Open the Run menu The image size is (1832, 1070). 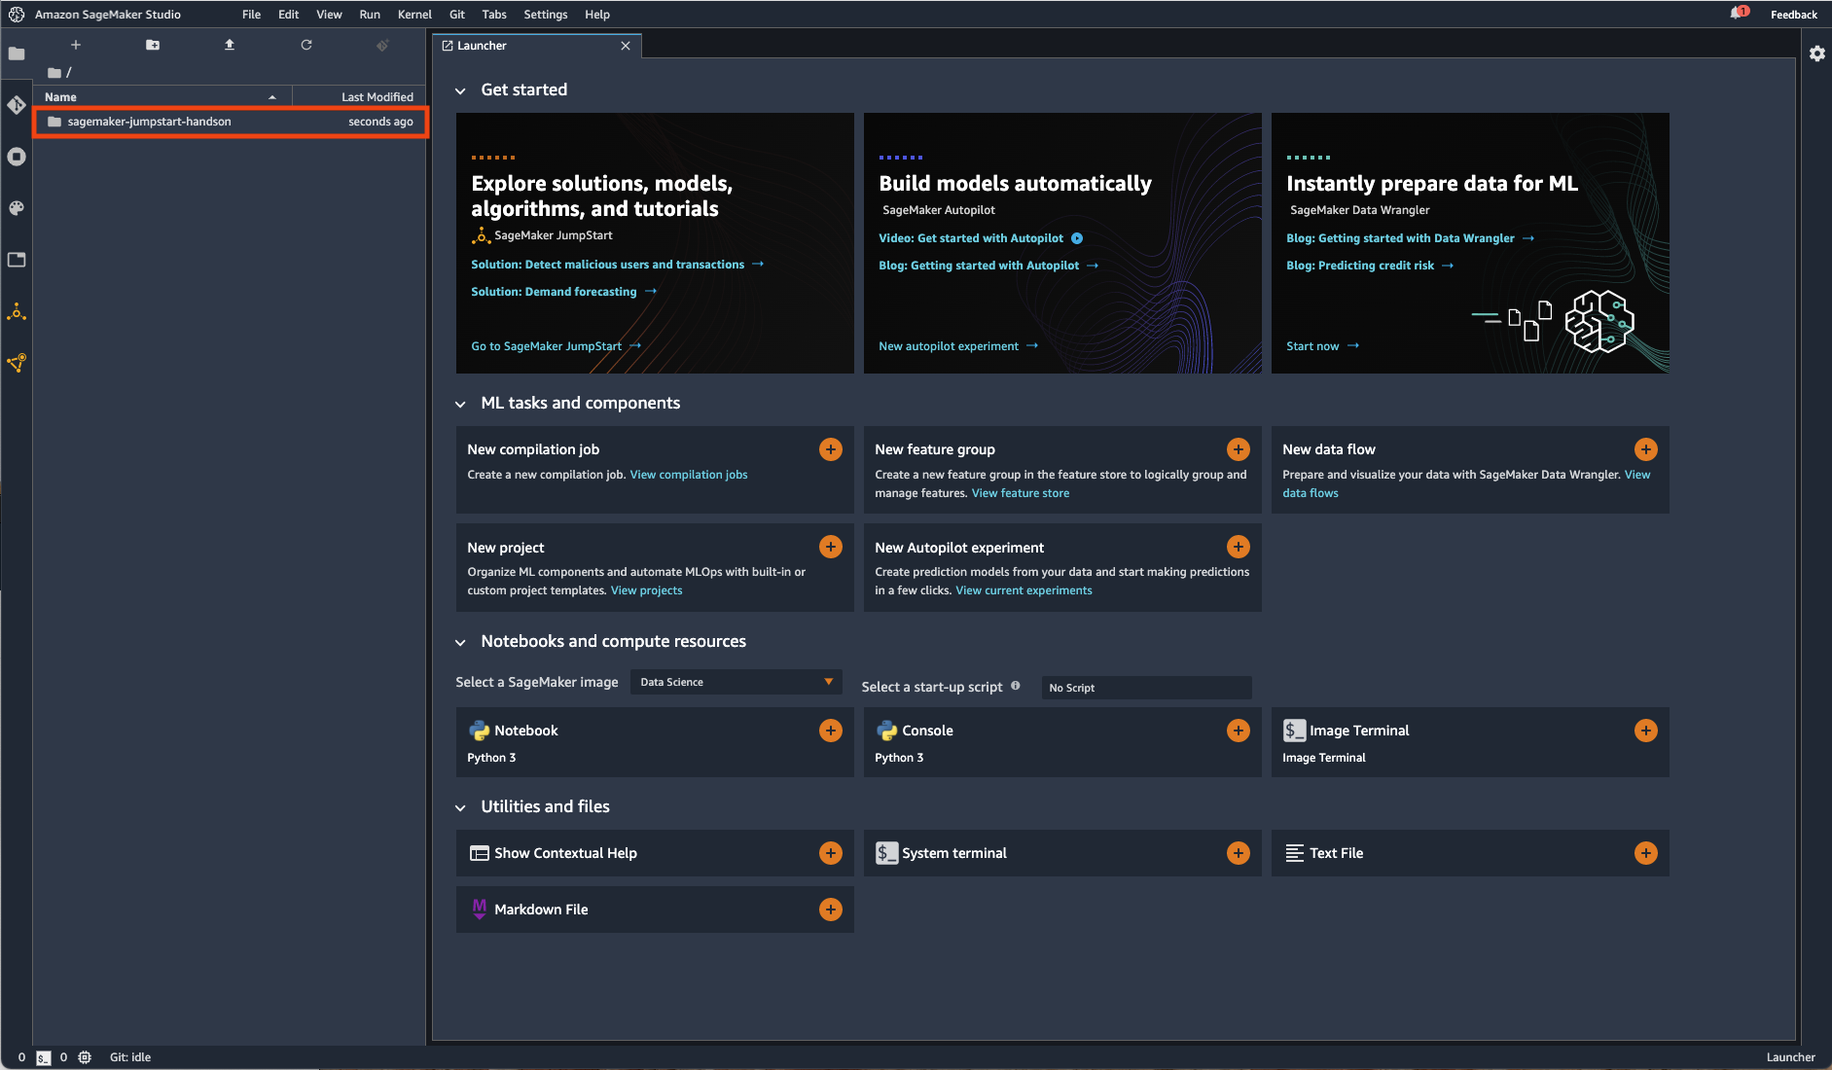[x=370, y=15]
